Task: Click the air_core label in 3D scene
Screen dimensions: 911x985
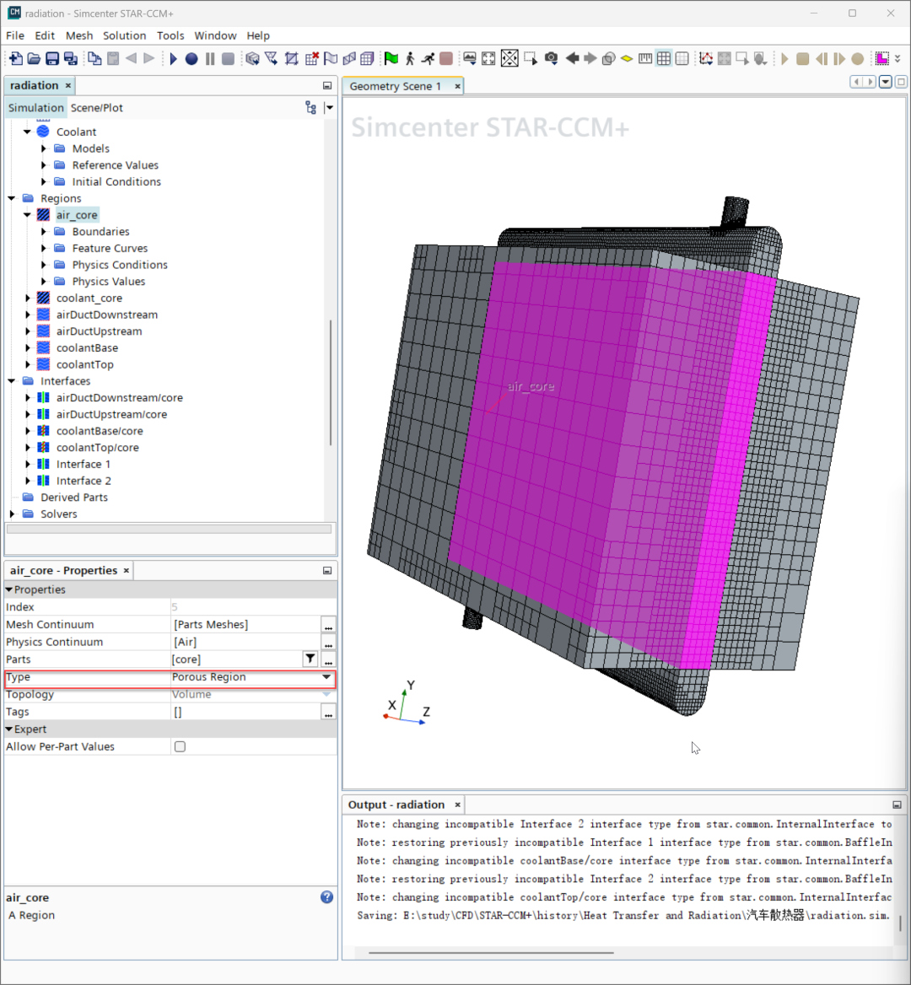Action: (531, 386)
